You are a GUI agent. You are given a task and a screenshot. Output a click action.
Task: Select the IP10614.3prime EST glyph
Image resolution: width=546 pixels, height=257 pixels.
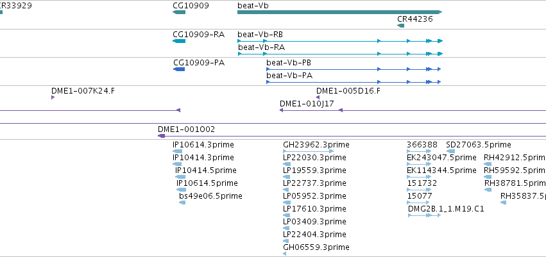click(177, 151)
